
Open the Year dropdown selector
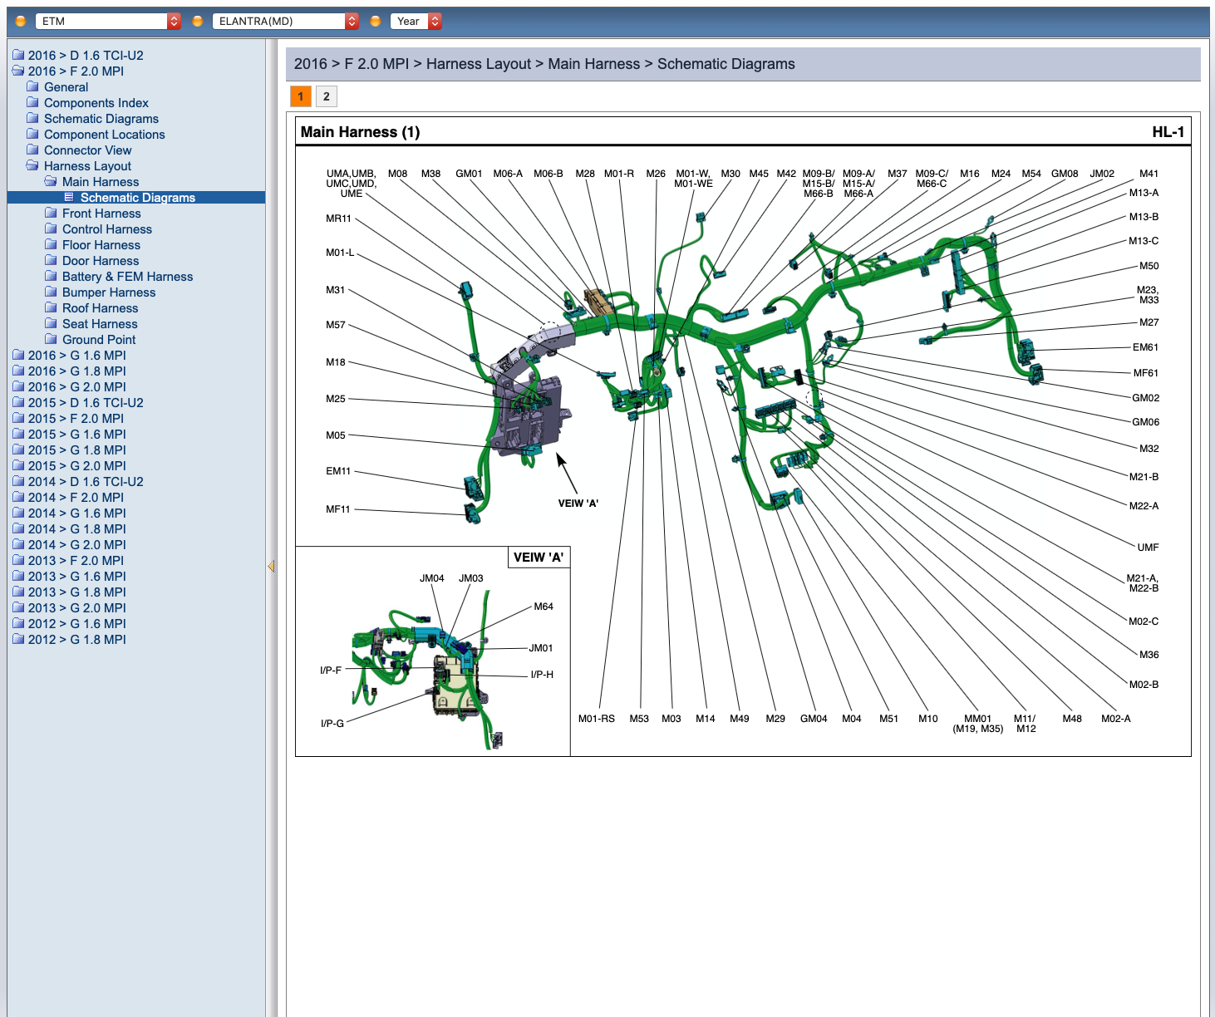tap(435, 22)
